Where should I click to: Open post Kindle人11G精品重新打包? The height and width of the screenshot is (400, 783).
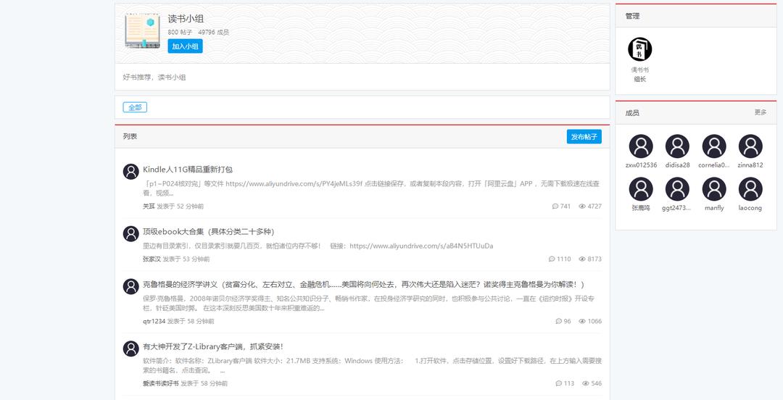(x=188, y=170)
